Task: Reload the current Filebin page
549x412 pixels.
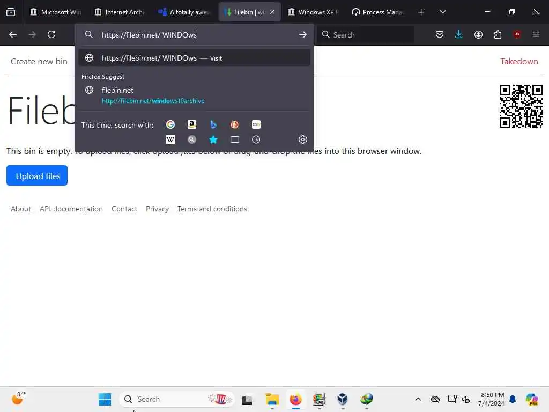Action: pos(51,34)
